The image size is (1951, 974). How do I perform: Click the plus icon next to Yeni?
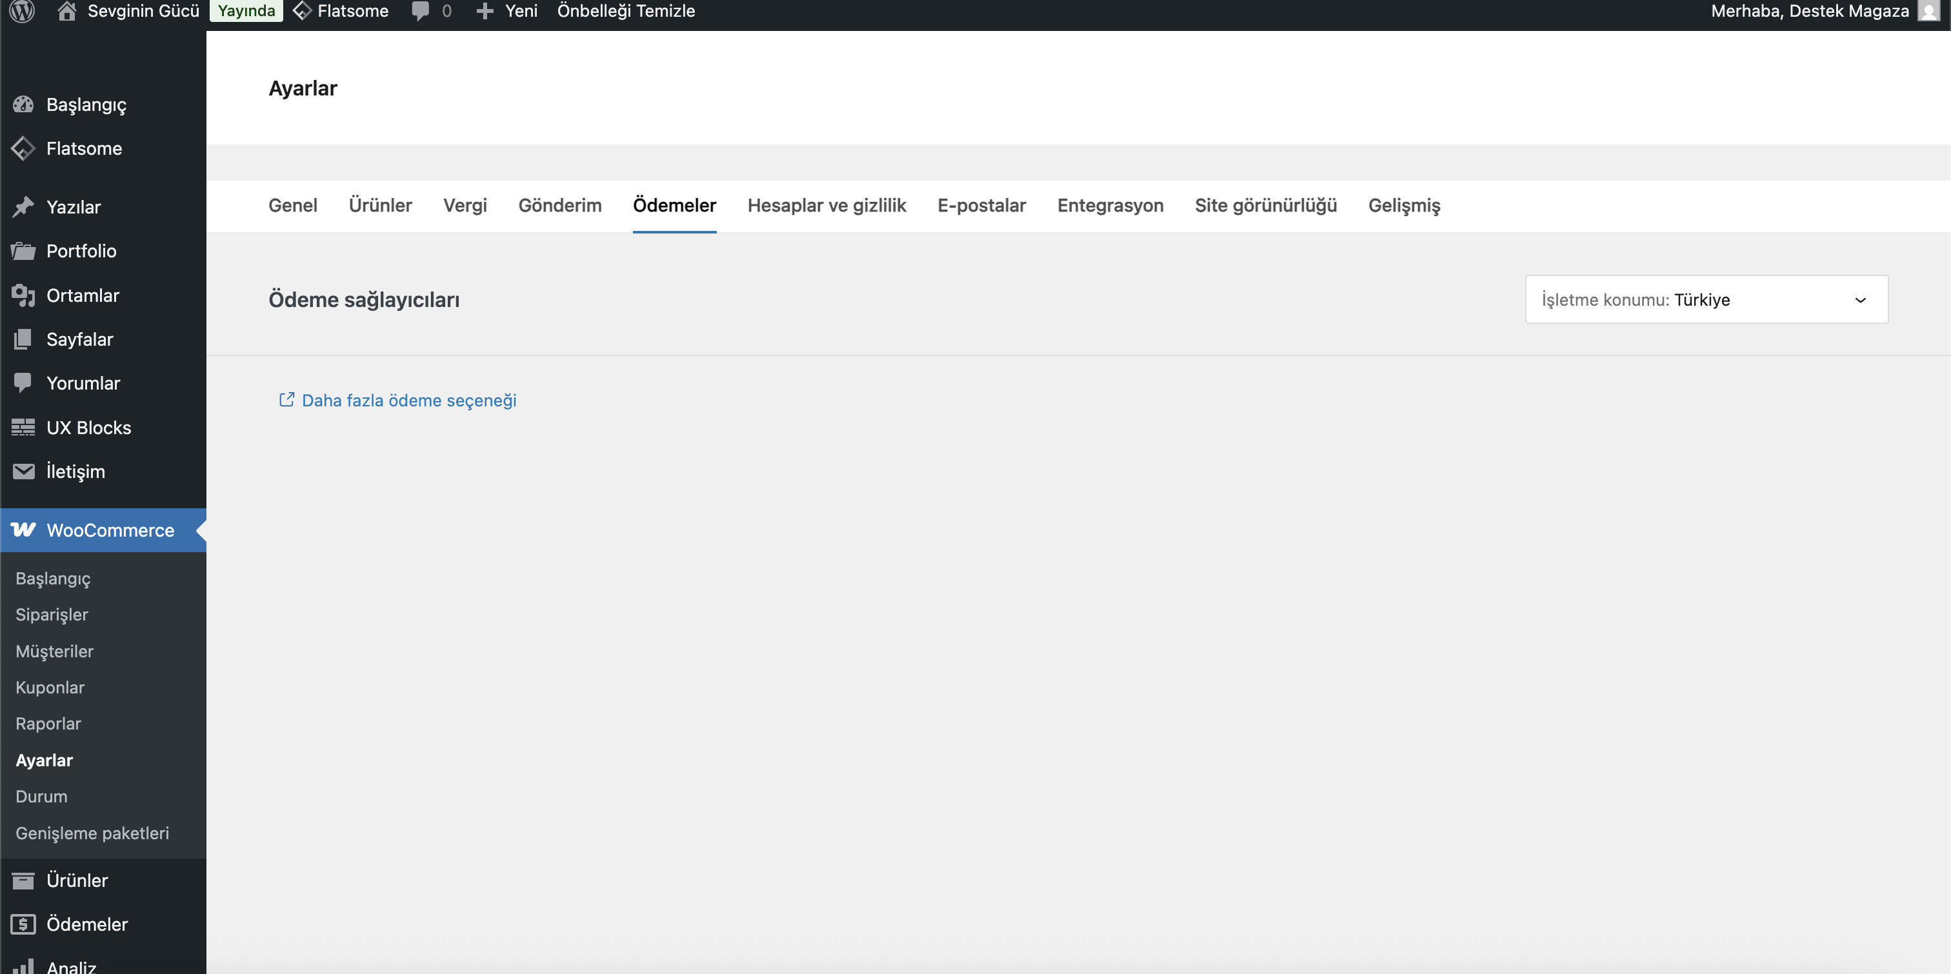(x=485, y=12)
